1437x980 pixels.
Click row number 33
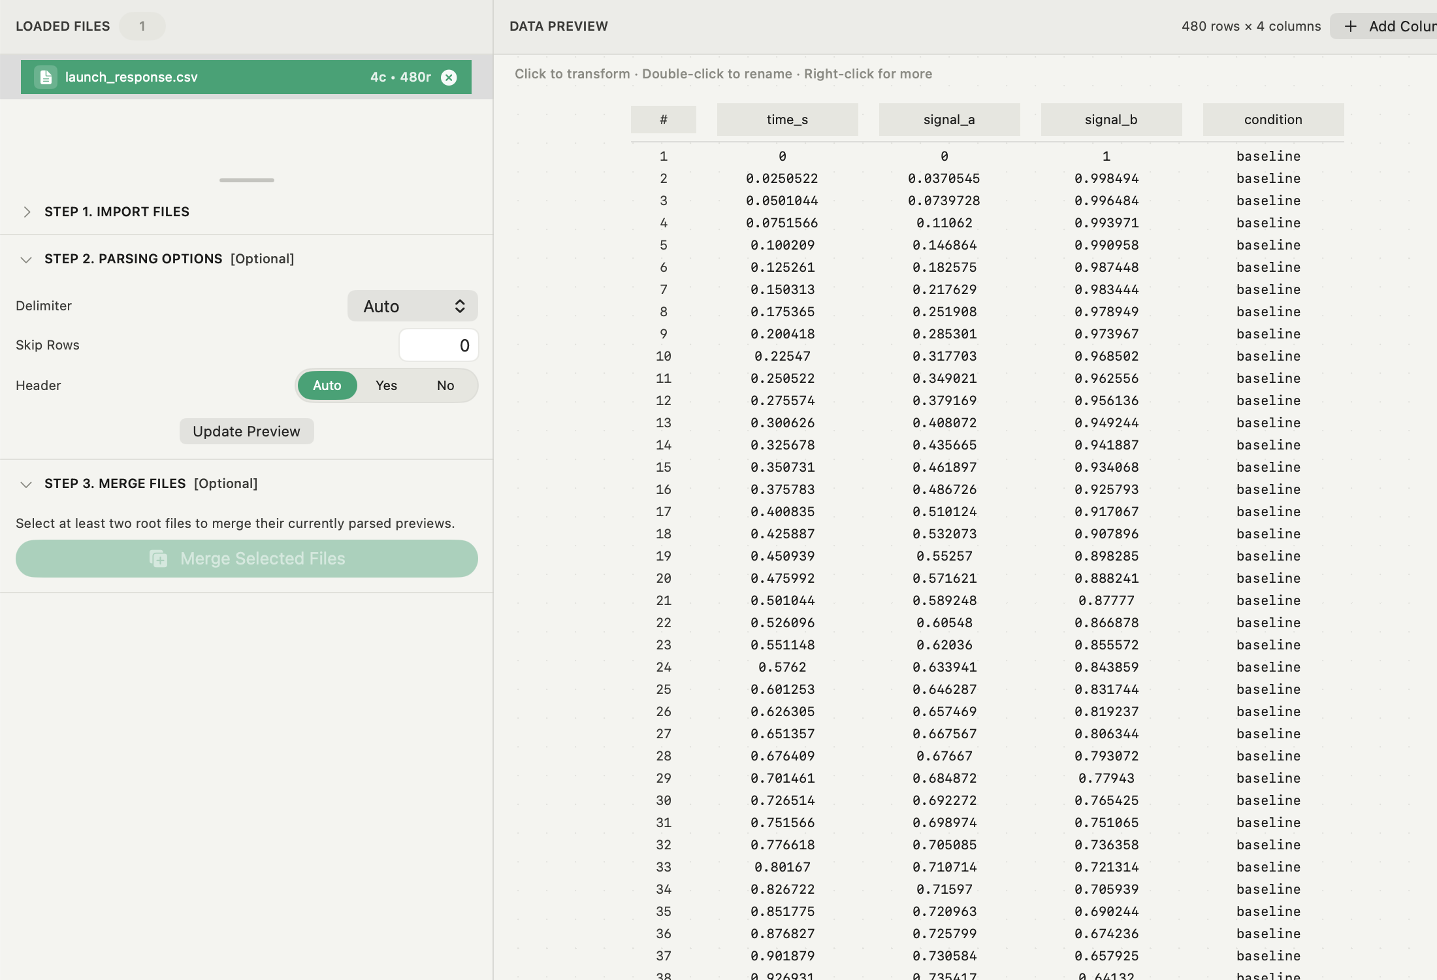[664, 867]
